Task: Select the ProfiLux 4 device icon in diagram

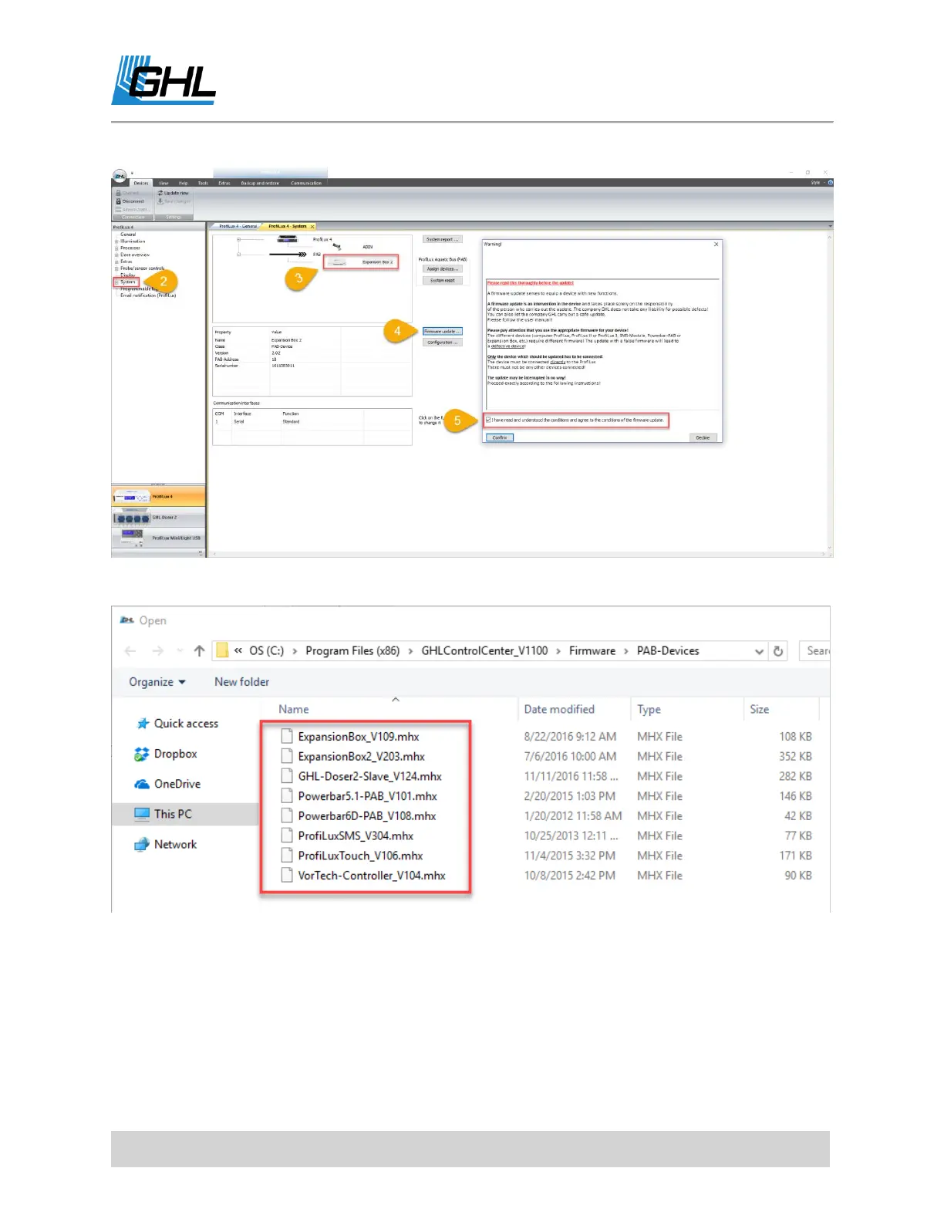Action: 288,239
